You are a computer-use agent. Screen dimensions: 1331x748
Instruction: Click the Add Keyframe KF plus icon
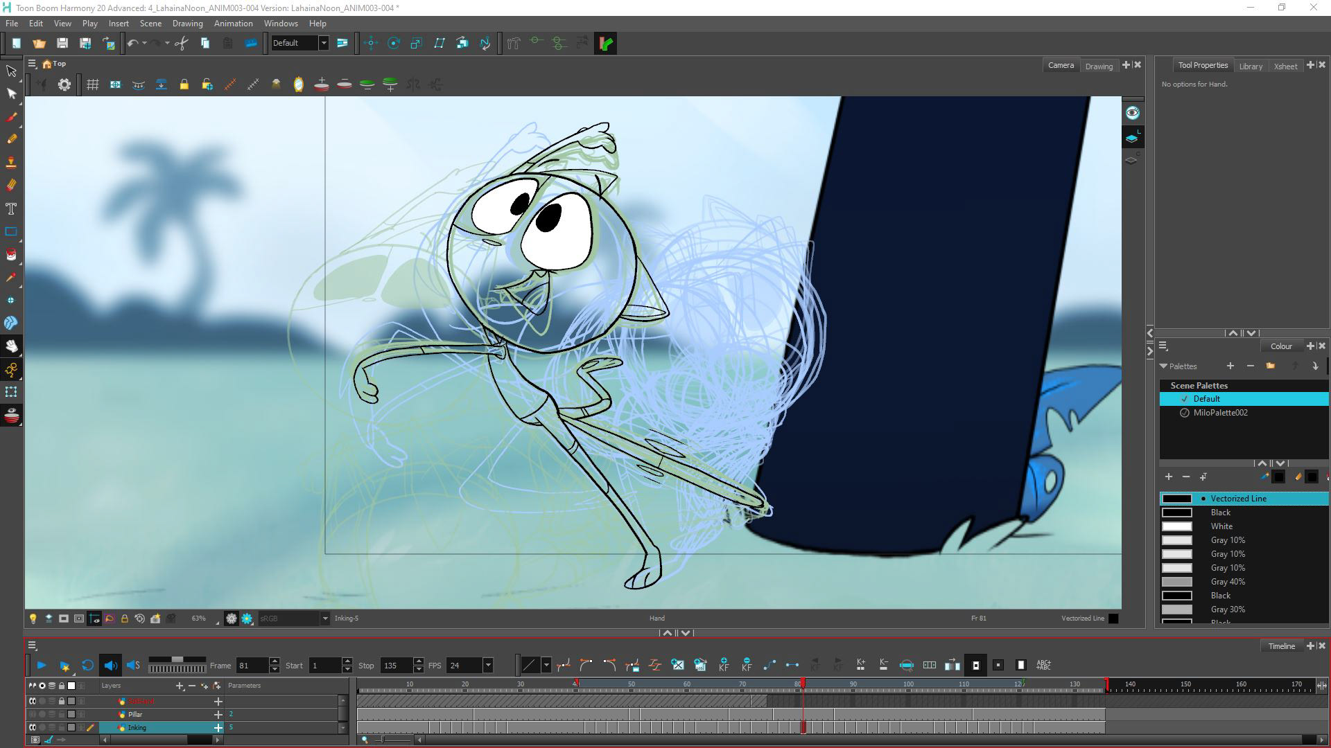[724, 665]
